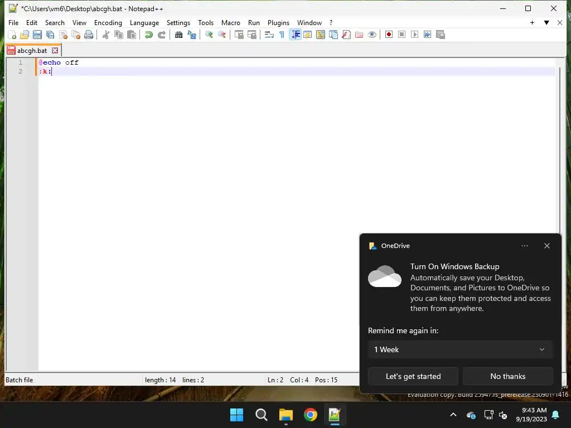Image resolution: width=571 pixels, height=428 pixels.
Task: Open the Search menu
Action: point(55,22)
